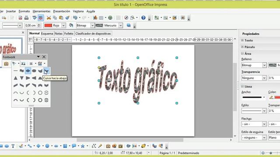Toggle automatic spellcheck icon
Screen dimensions: 280x157
pyautogui.click(x=41, y=18)
